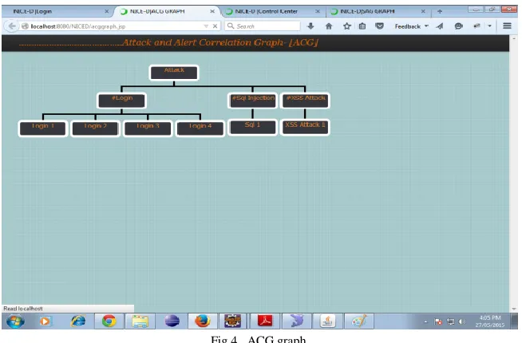Open the Windows Start button
The height and width of the screenshot is (343, 522).
click(15, 321)
